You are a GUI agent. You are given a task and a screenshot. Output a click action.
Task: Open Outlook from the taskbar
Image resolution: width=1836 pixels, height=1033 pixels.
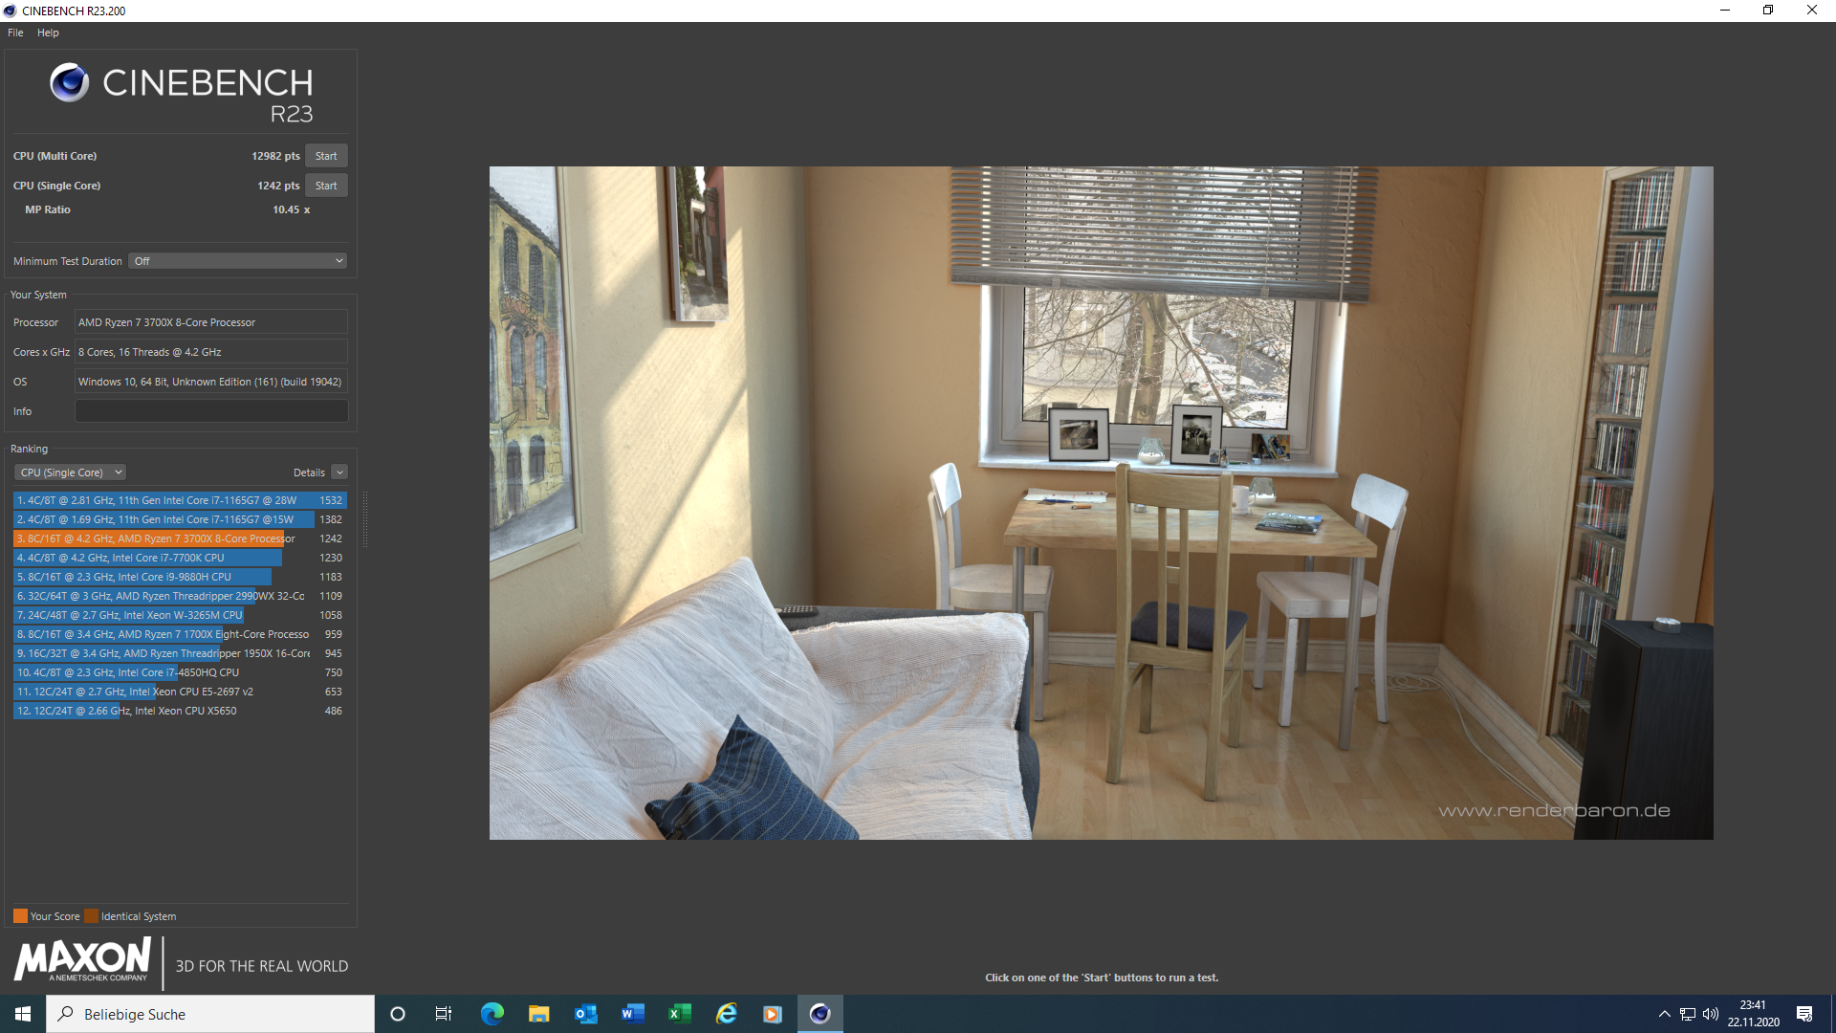pos(585,1013)
